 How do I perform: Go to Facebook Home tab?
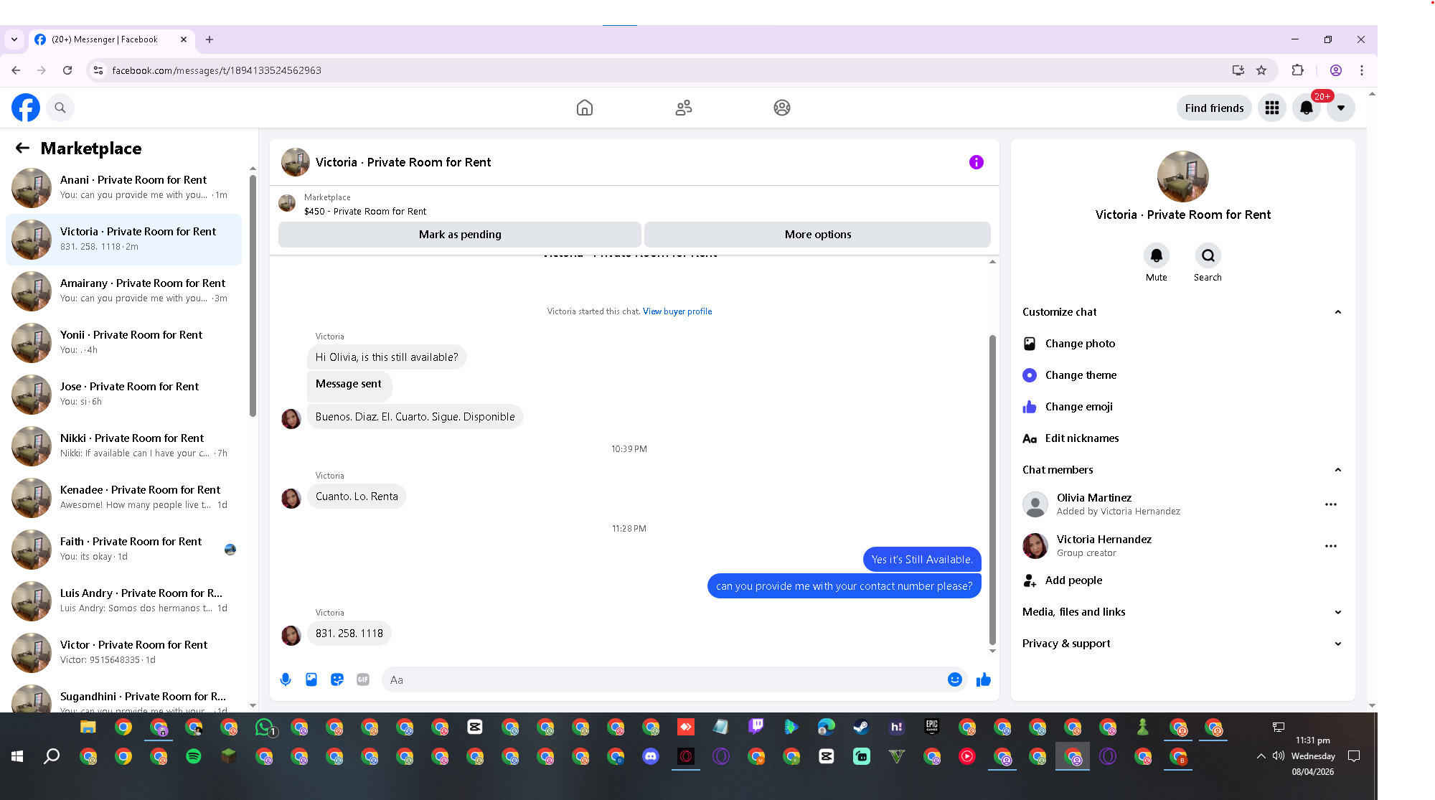(x=585, y=108)
